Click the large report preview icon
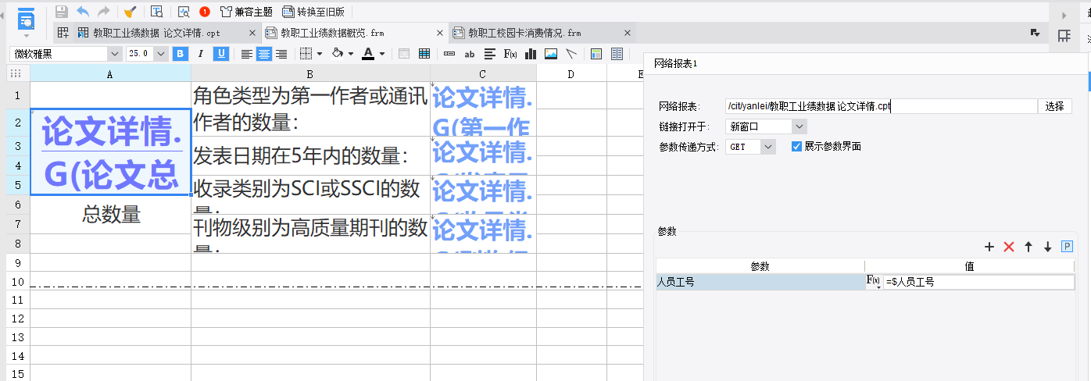Viewport: 1091px width, 381px height. 27,21
